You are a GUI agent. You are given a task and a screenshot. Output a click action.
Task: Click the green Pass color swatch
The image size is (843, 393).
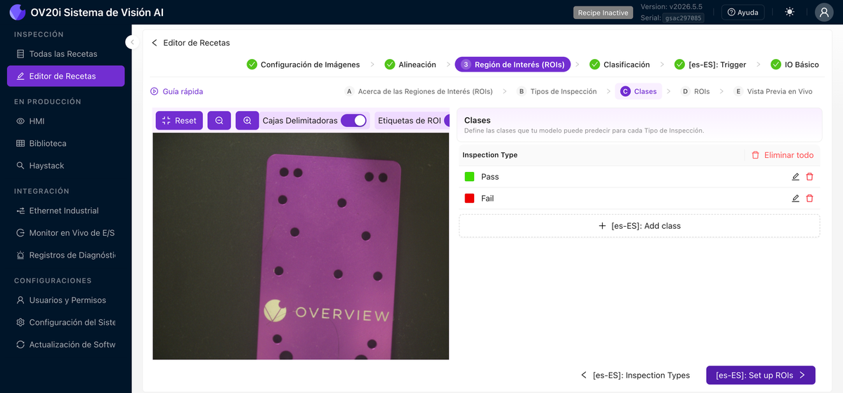click(x=469, y=177)
